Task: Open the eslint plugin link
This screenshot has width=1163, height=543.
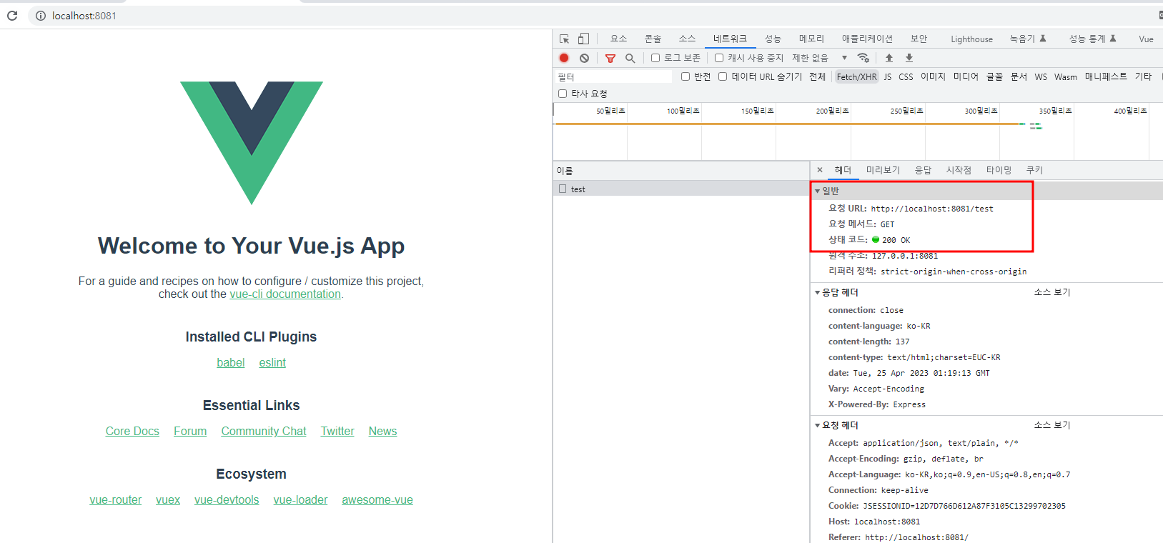Action: 272,362
